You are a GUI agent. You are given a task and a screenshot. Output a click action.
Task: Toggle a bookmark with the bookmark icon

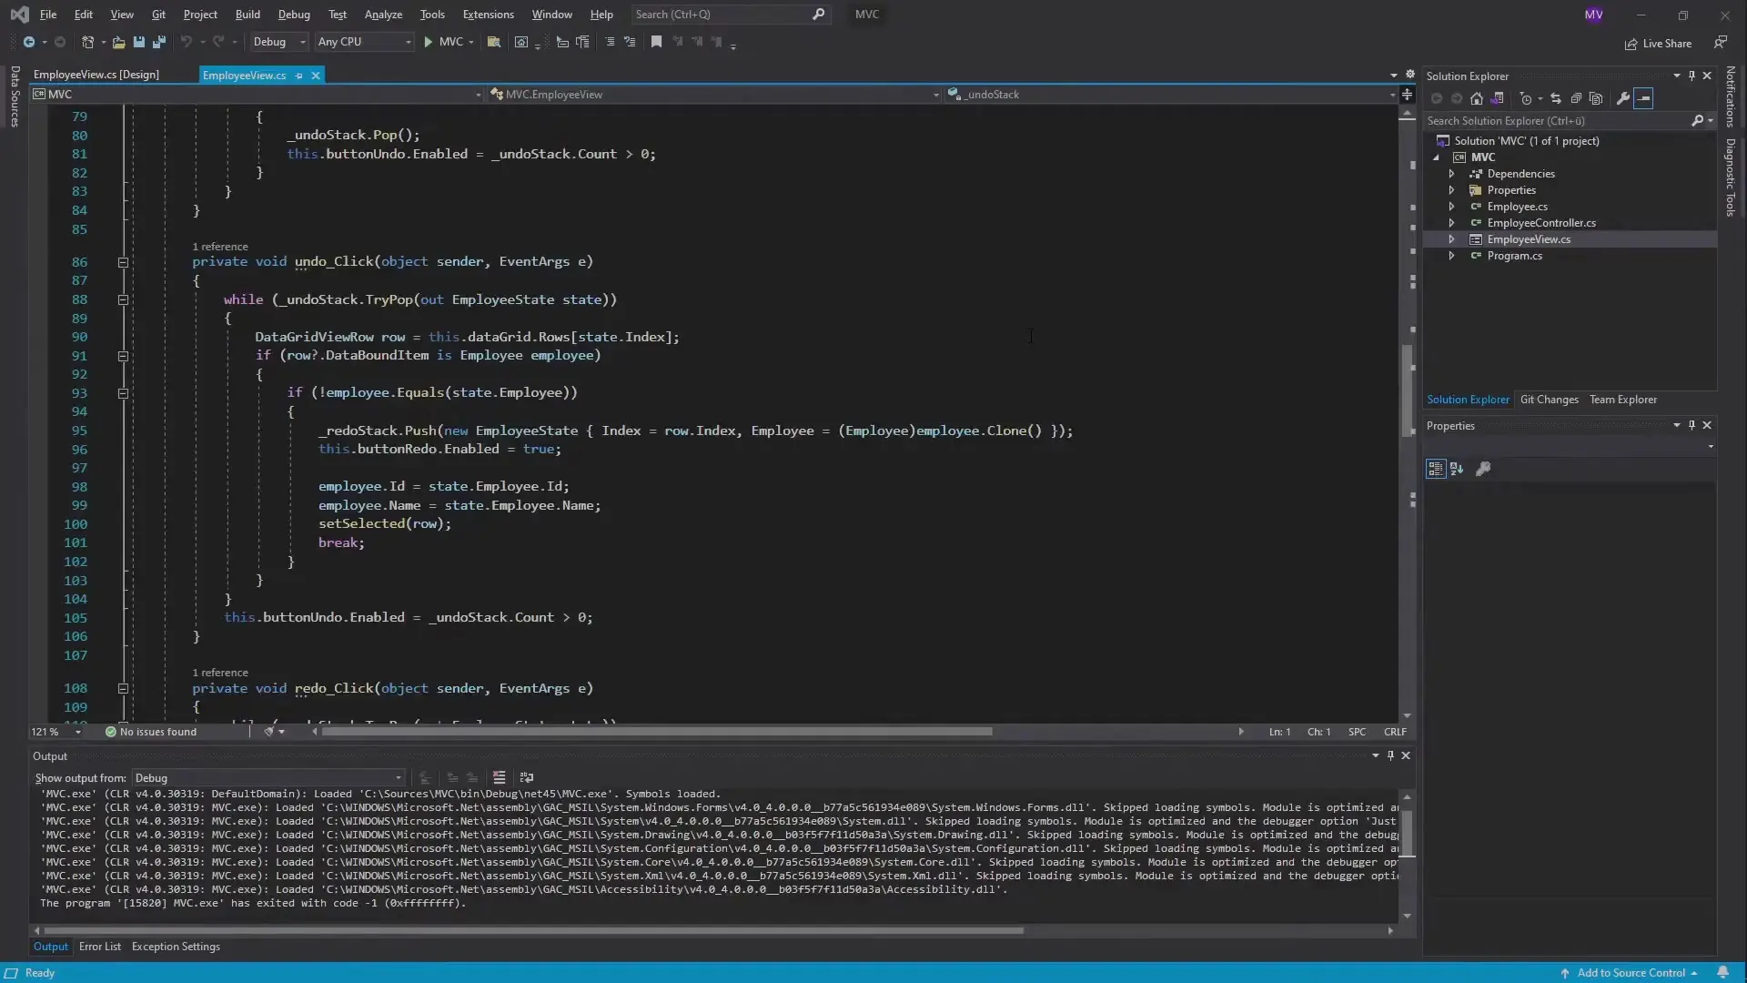tap(656, 42)
